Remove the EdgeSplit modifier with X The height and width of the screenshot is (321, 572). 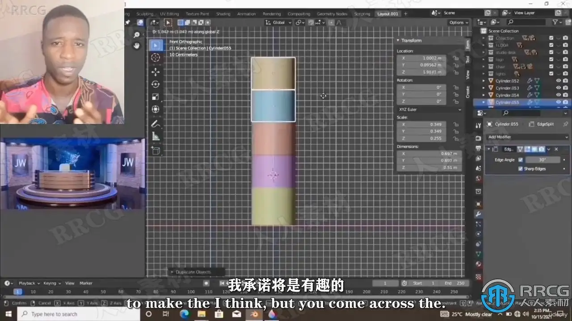click(x=556, y=149)
